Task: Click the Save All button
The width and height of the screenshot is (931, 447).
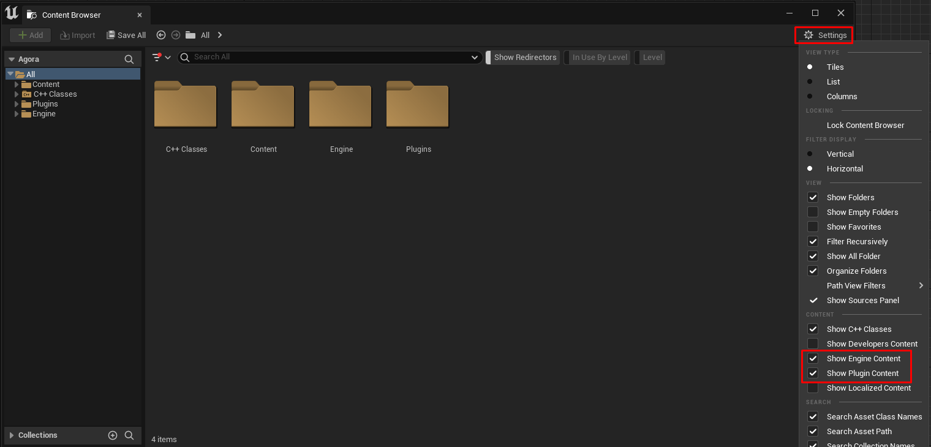Action: point(126,36)
